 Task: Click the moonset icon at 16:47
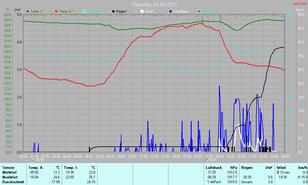pyautogui.click(x=206, y=160)
